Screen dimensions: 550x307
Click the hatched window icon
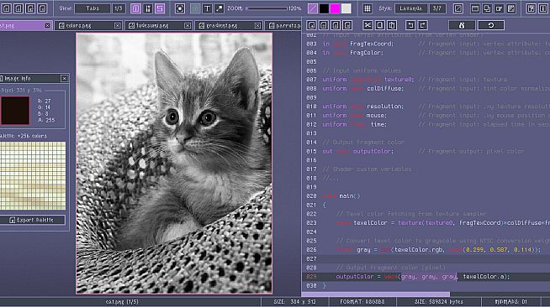(x=511, y=8)
